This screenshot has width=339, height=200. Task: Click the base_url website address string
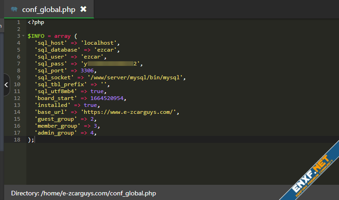(129, 112)
